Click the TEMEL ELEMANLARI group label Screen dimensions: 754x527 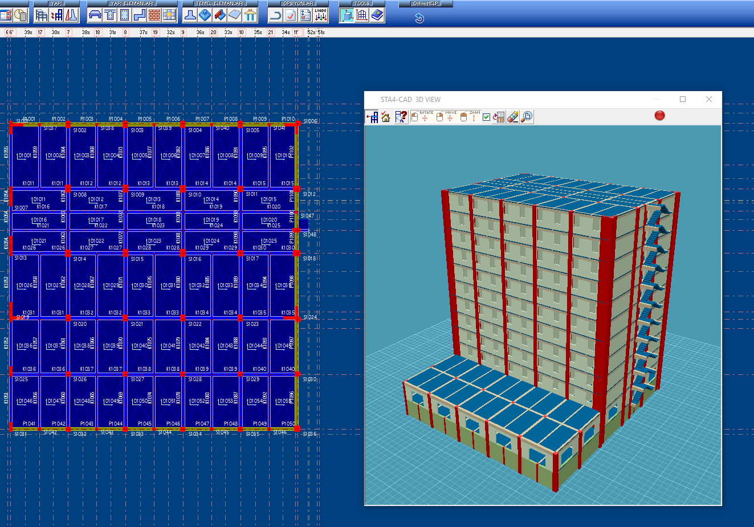point(219,3)
